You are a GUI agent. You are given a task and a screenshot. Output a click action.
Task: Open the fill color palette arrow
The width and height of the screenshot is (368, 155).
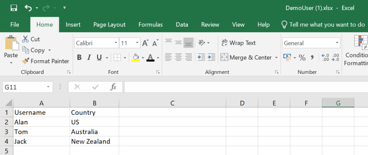coord(143,58)
